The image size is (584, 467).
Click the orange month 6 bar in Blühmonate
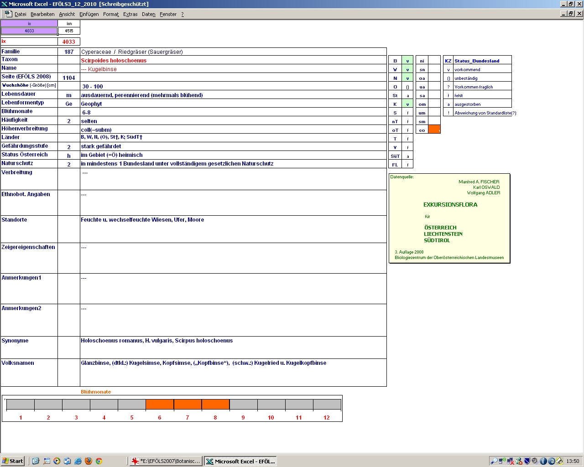click(160, 405)
